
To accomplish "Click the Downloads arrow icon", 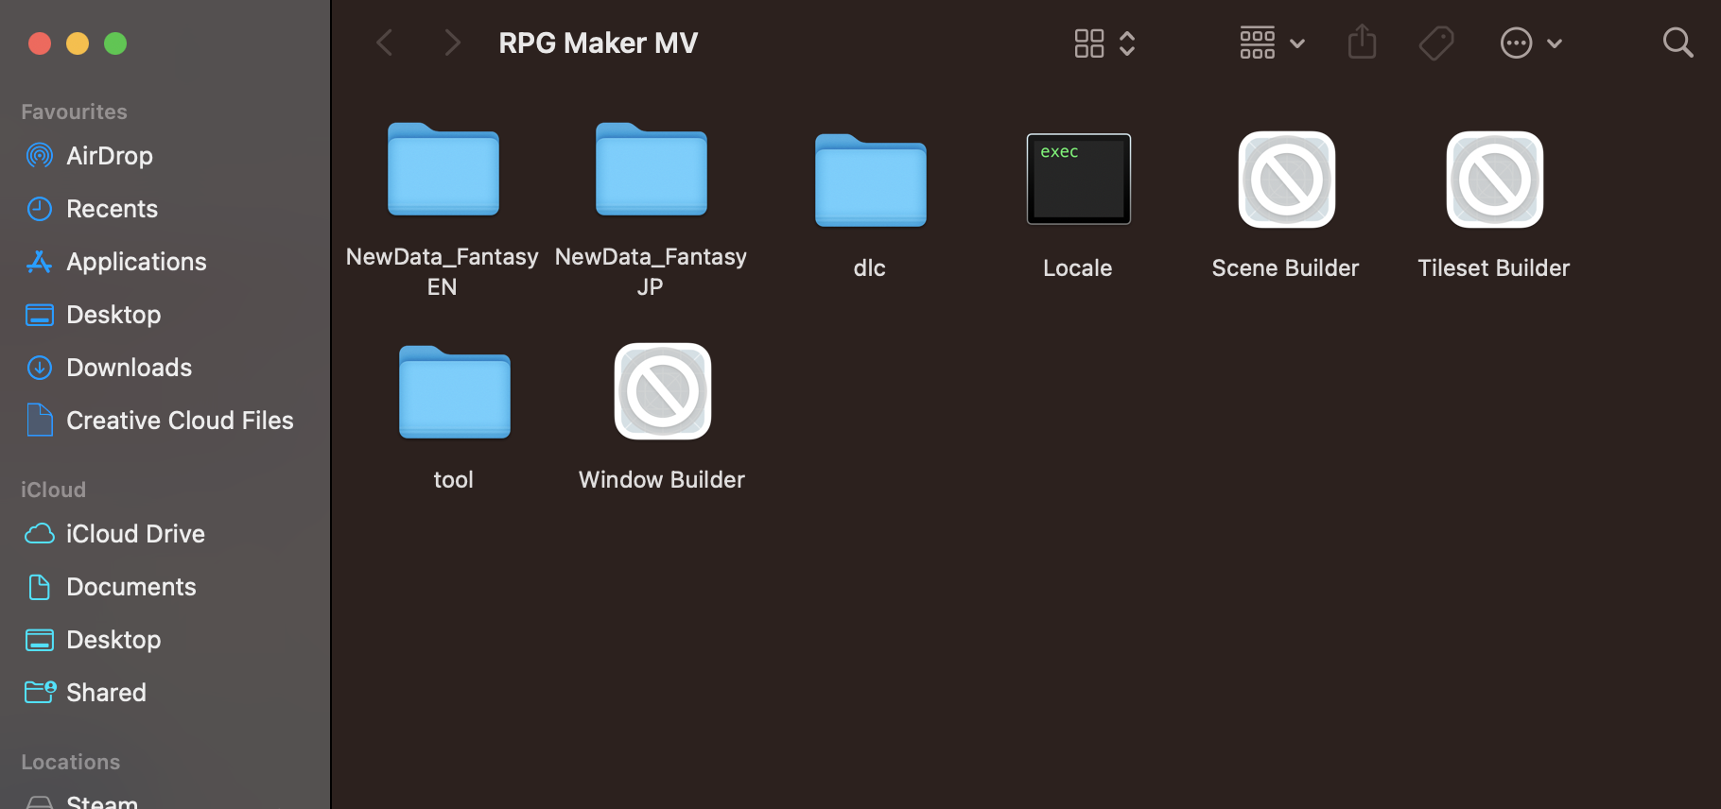I will (40, 368).
